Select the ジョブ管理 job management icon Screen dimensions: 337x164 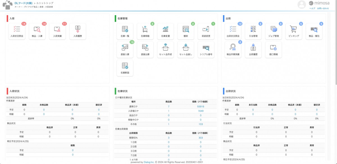point(273,30)
